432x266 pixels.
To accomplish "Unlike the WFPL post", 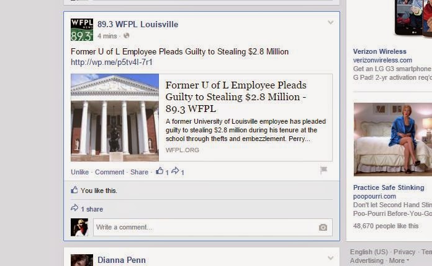I will [79, 172].
